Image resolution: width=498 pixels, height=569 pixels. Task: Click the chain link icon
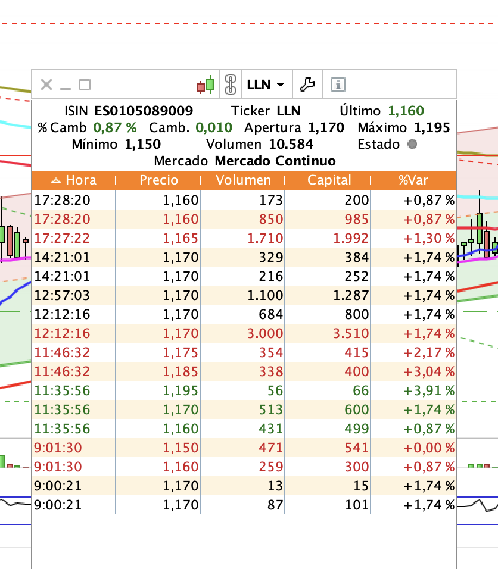(x=230, y=85)
